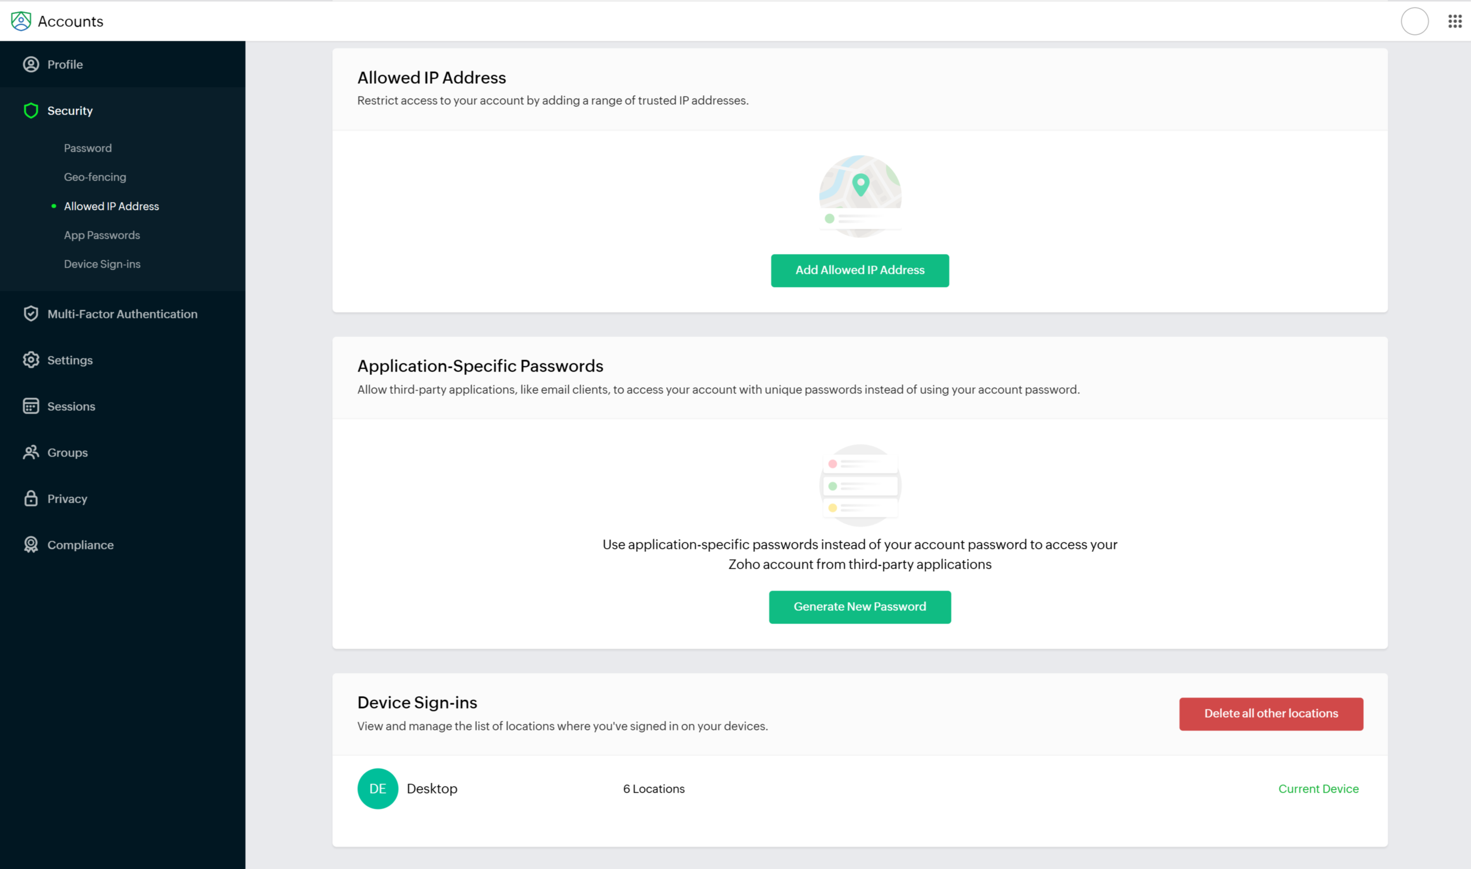This screenshot has height=869, width=1471.
Task: Go to Geo-fencing in the sidebar
Action: (95, 177)
